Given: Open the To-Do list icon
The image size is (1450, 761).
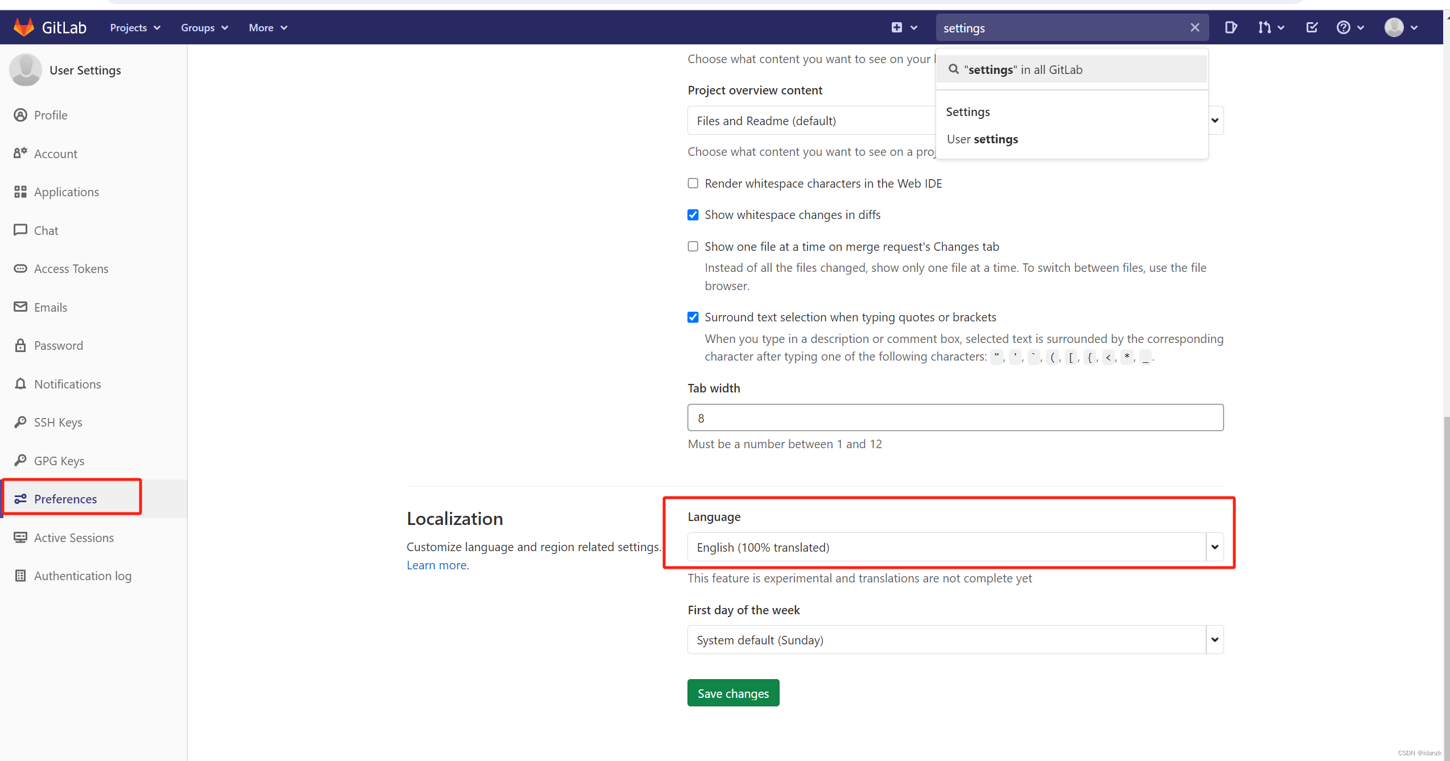Looking at the screenshot, I should (1312, 27).
